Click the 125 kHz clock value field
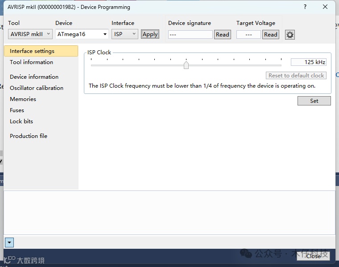Image resolution: width=339 pixels, height=267 pixels. [309, 62]
